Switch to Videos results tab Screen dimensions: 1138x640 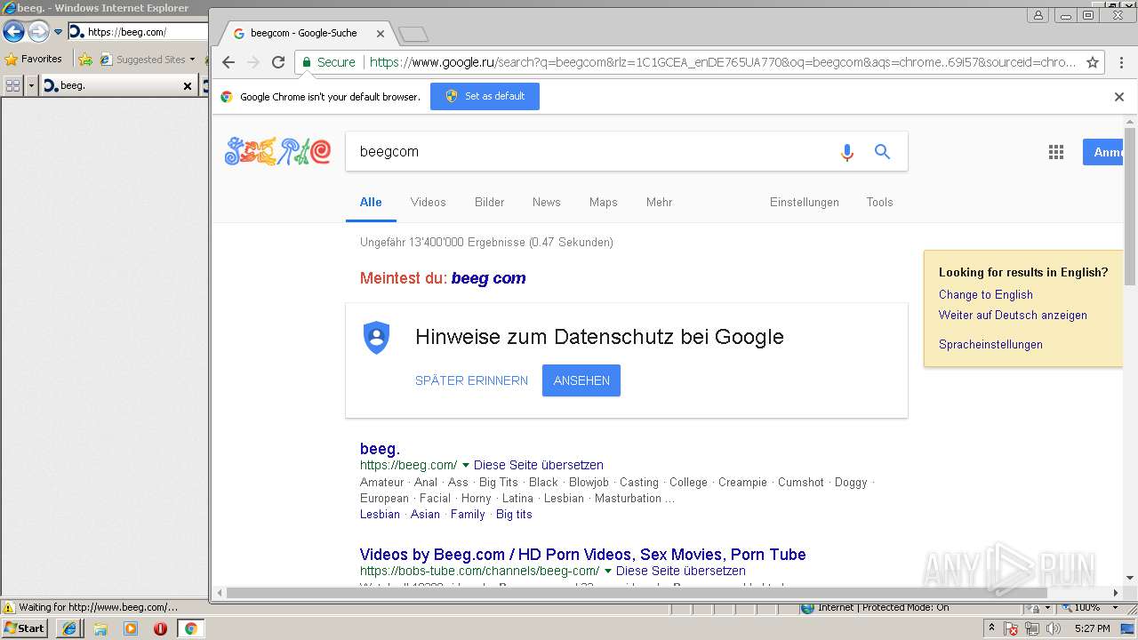click(429, 203)
